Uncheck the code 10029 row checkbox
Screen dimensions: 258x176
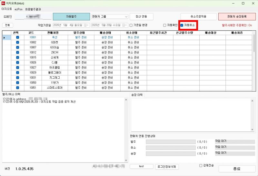click(x=18, y=73)
